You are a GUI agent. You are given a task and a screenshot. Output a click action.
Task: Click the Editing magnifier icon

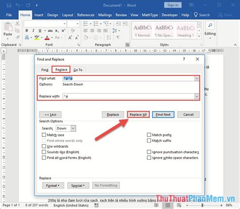coord(210,25)
